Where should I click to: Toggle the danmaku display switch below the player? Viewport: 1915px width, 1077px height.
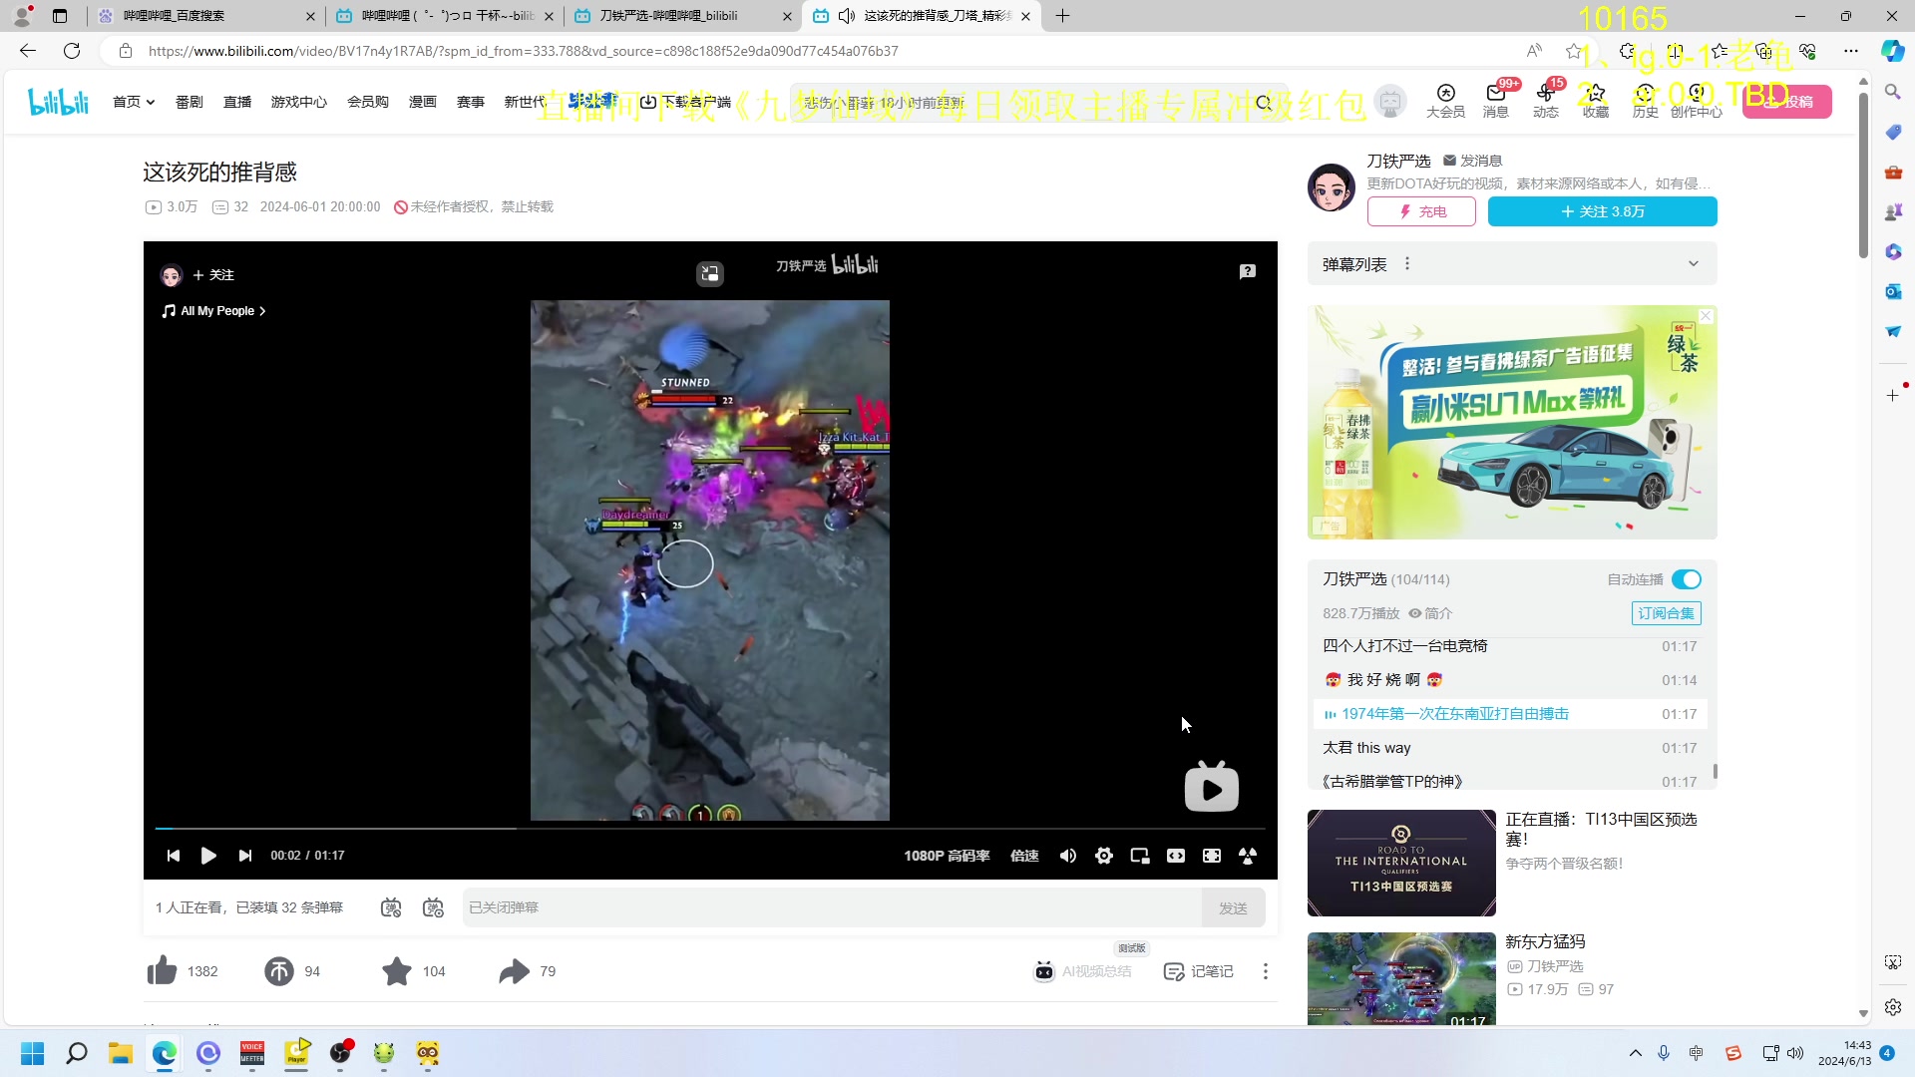pos(391,907)
